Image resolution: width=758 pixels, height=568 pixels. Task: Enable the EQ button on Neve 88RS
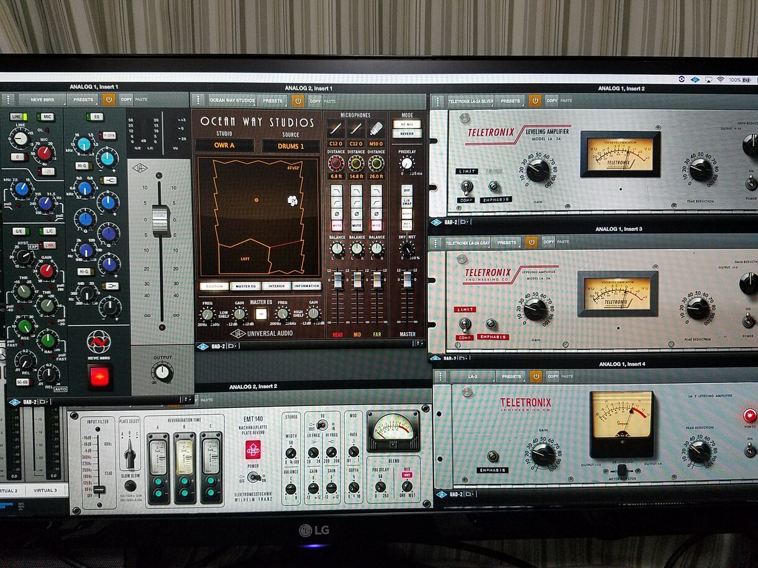pos(96,117)
